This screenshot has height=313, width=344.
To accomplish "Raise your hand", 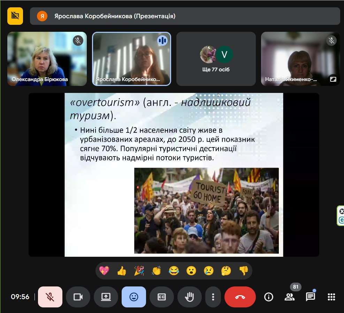I will [x=189, y=297].
